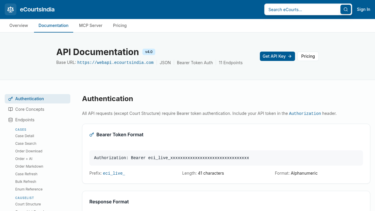Click the Authentication section heading

point(108,99)
